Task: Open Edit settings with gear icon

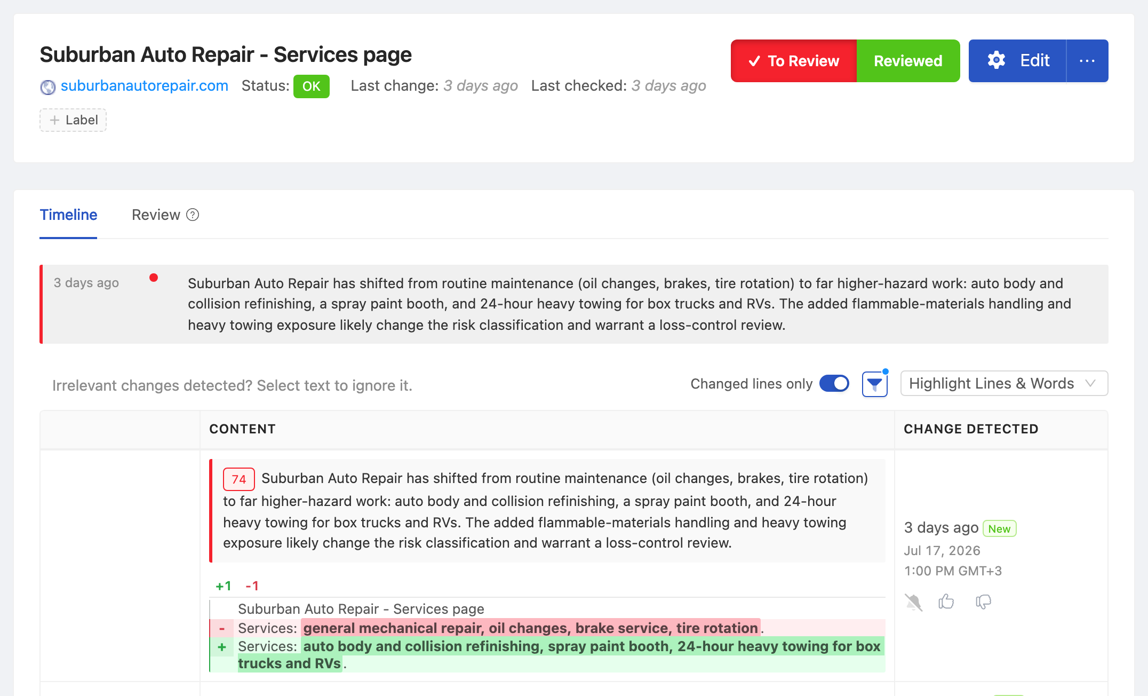Action: coord(1017,61)
